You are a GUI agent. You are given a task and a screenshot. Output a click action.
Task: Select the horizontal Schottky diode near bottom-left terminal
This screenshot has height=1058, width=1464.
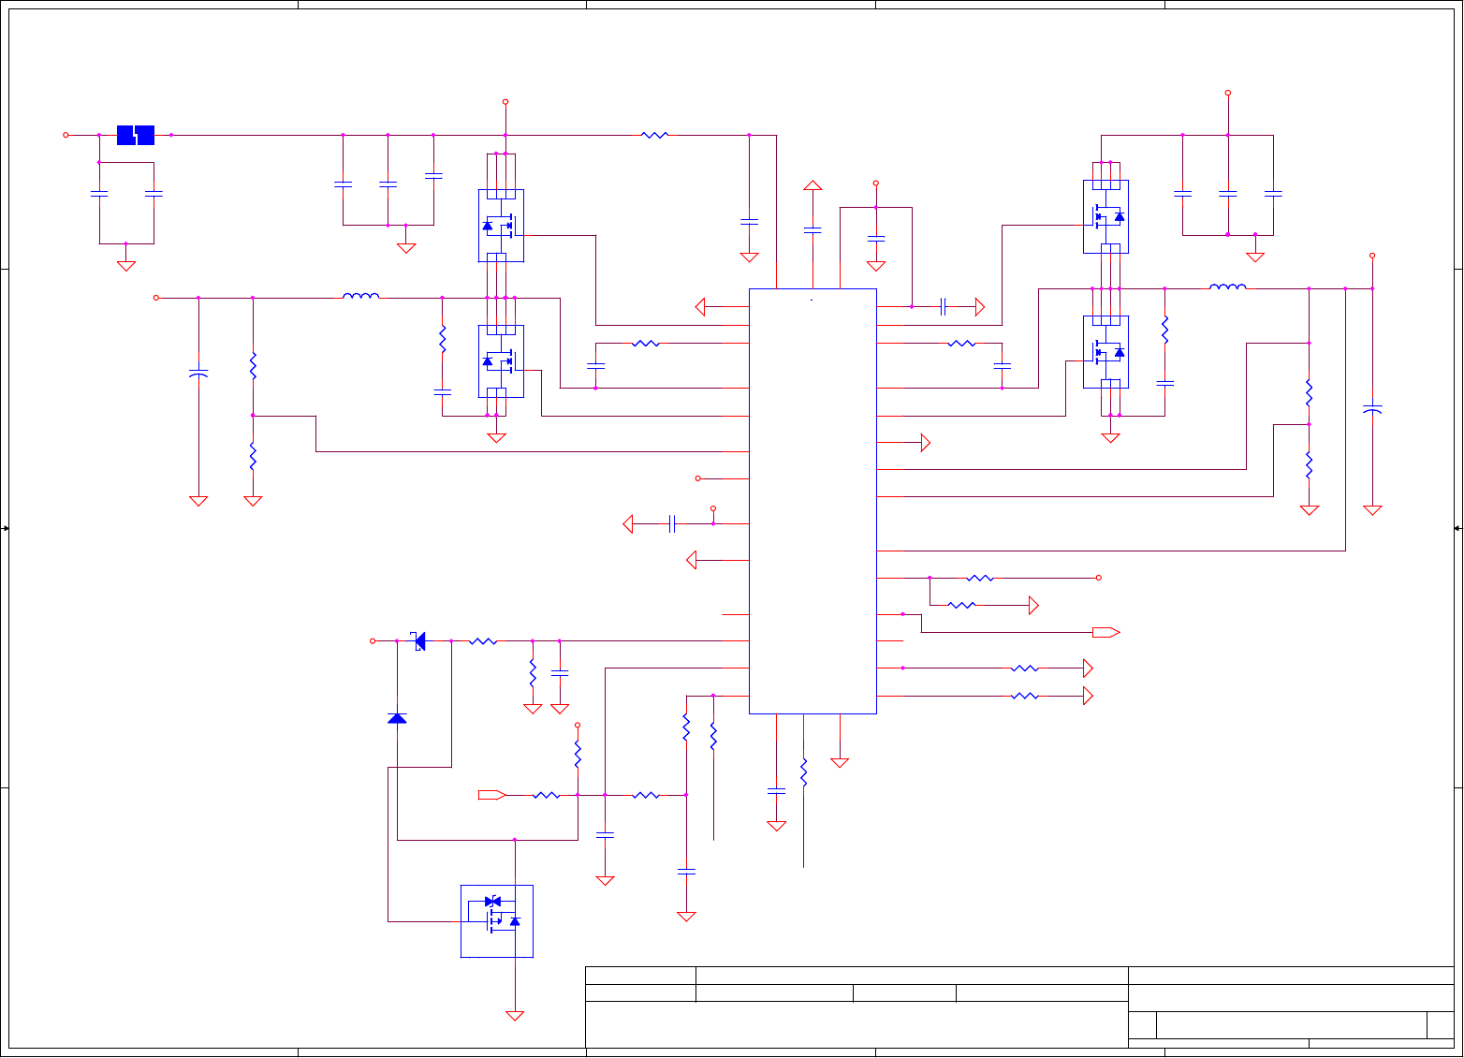click(419, 641)
